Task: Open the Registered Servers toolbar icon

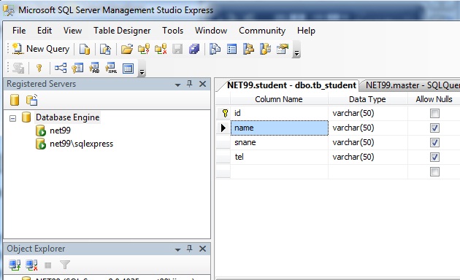Action: pos(215,49)
